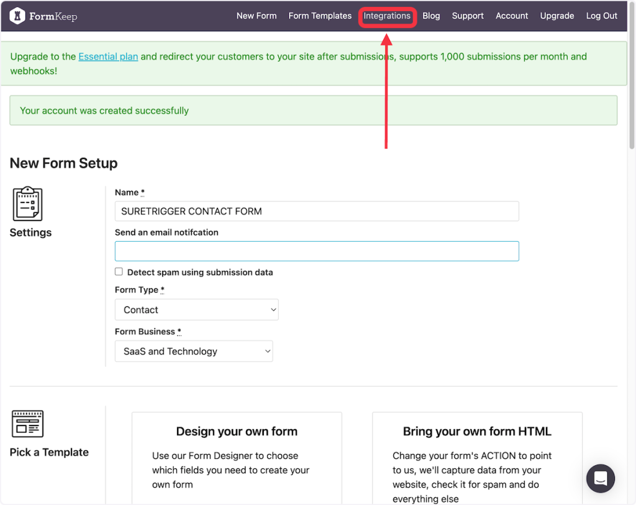Open the Support page
The image size is (636, 505).
[x=468, y=16]
